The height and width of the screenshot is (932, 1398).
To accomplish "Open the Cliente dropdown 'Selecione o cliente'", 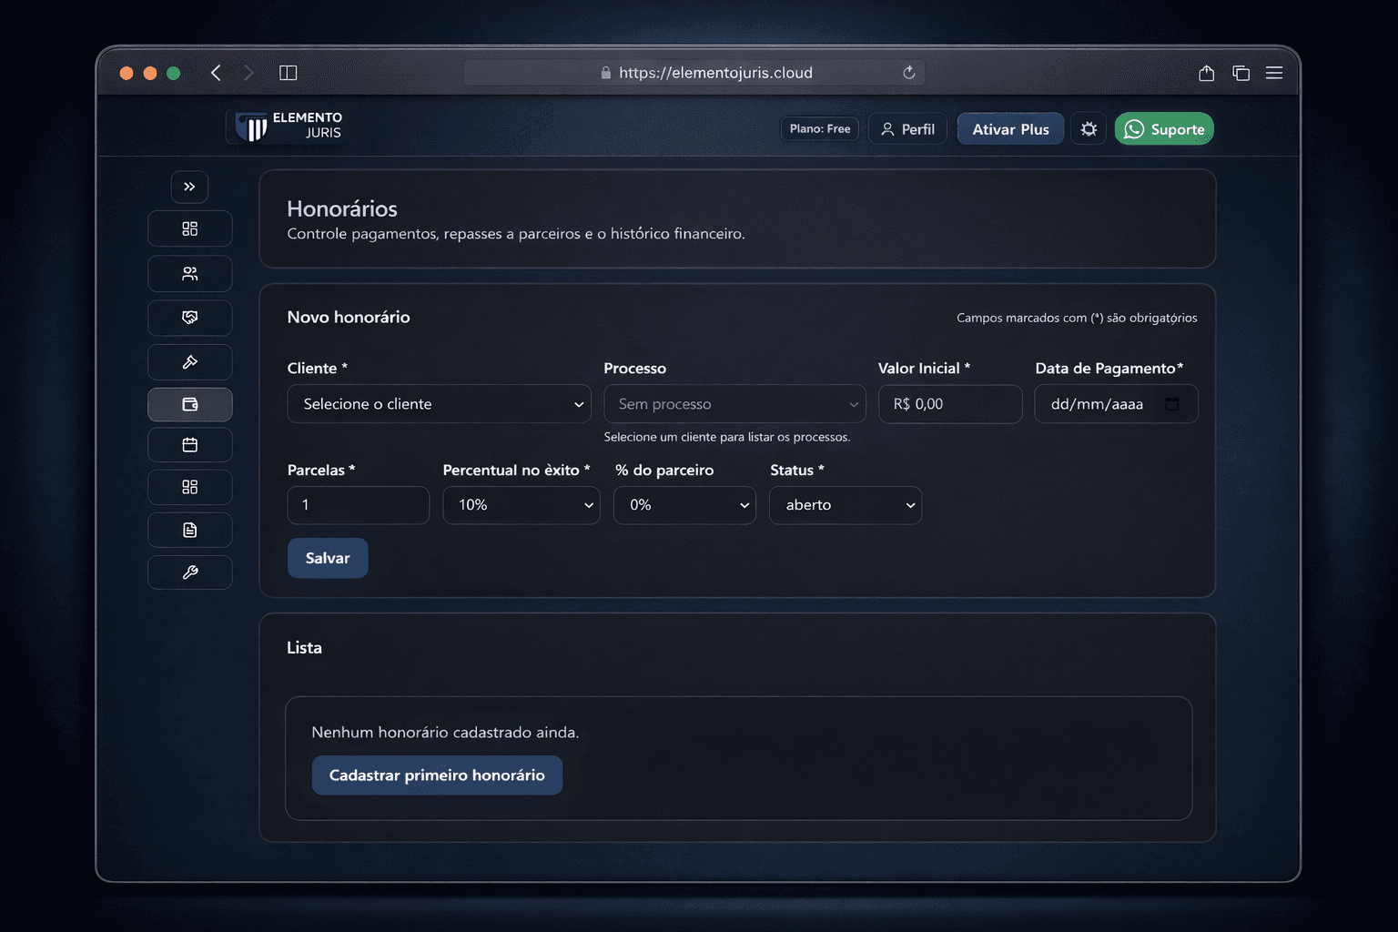I will pos(439,404).
